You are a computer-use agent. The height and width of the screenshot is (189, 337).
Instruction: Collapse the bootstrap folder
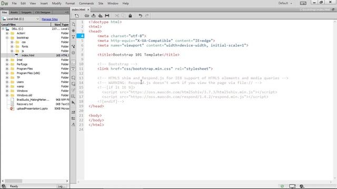pyautogui.click(x=7, y=38)
